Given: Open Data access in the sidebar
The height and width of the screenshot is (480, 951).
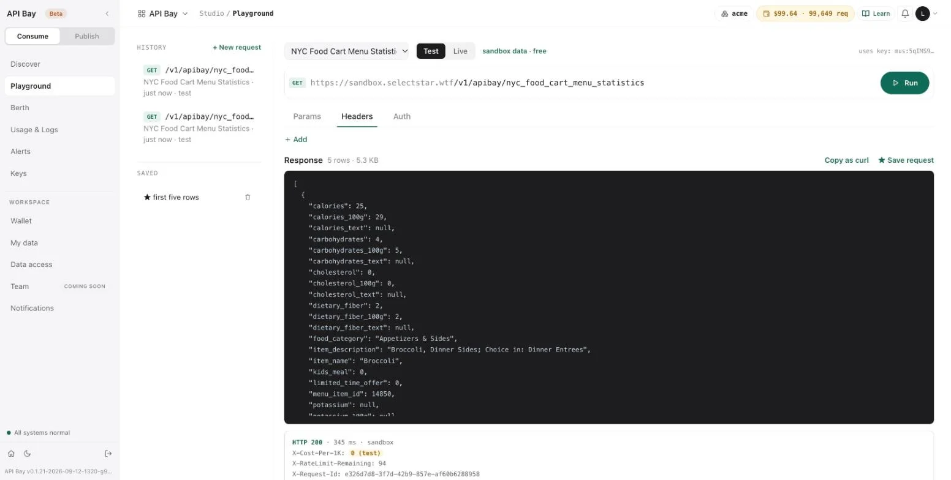Looking at the screenshot, I should click(x=59, y=264).
